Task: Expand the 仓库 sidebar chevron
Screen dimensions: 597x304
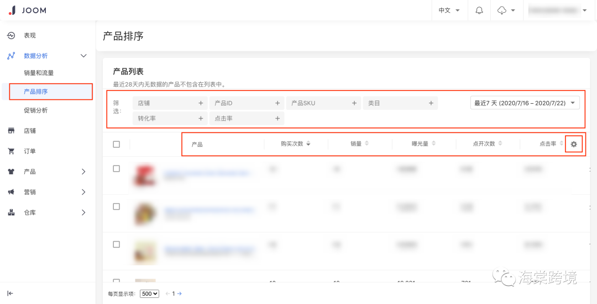Action: (84, 213)
